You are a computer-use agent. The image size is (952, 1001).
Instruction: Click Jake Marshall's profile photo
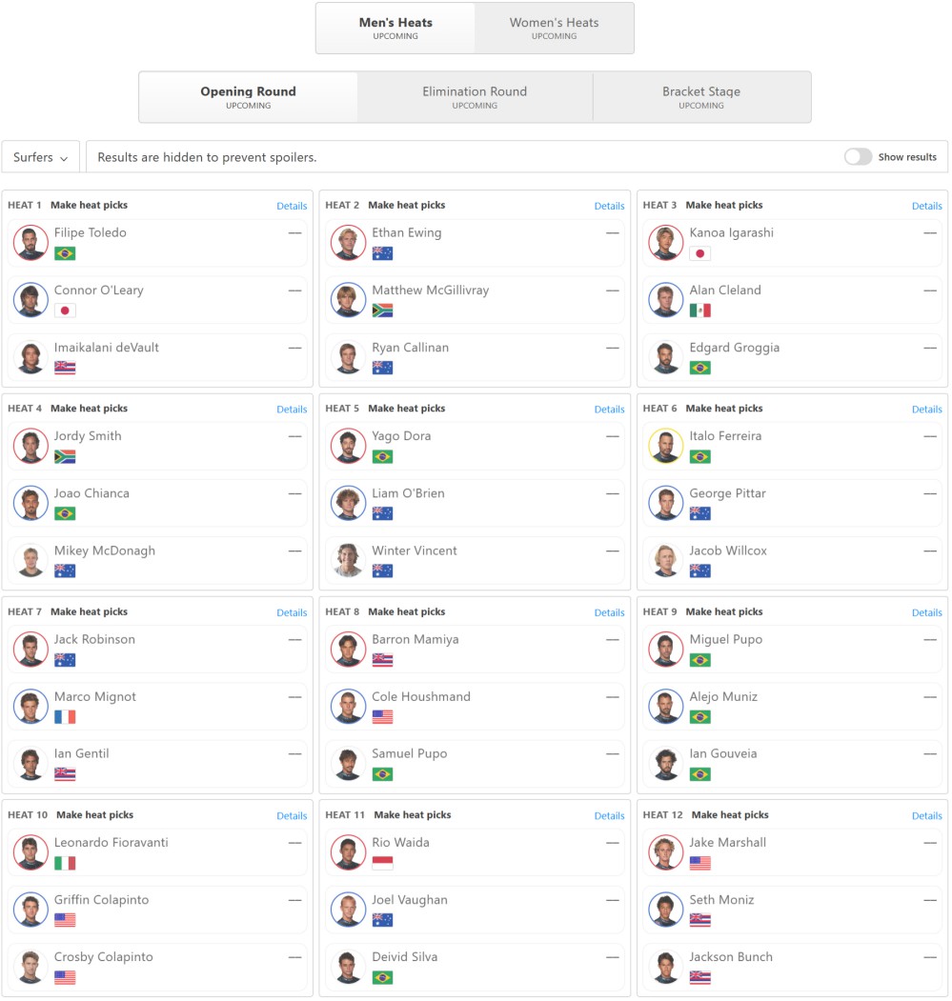coord(666,852)
